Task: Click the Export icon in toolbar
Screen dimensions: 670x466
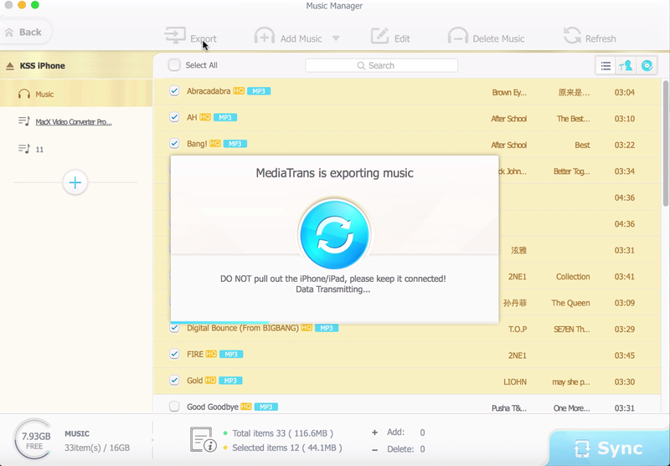Action: (175, 35)
